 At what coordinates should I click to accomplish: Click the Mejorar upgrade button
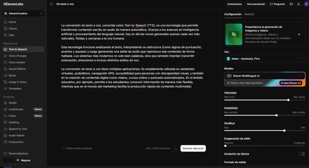[23, 160]
